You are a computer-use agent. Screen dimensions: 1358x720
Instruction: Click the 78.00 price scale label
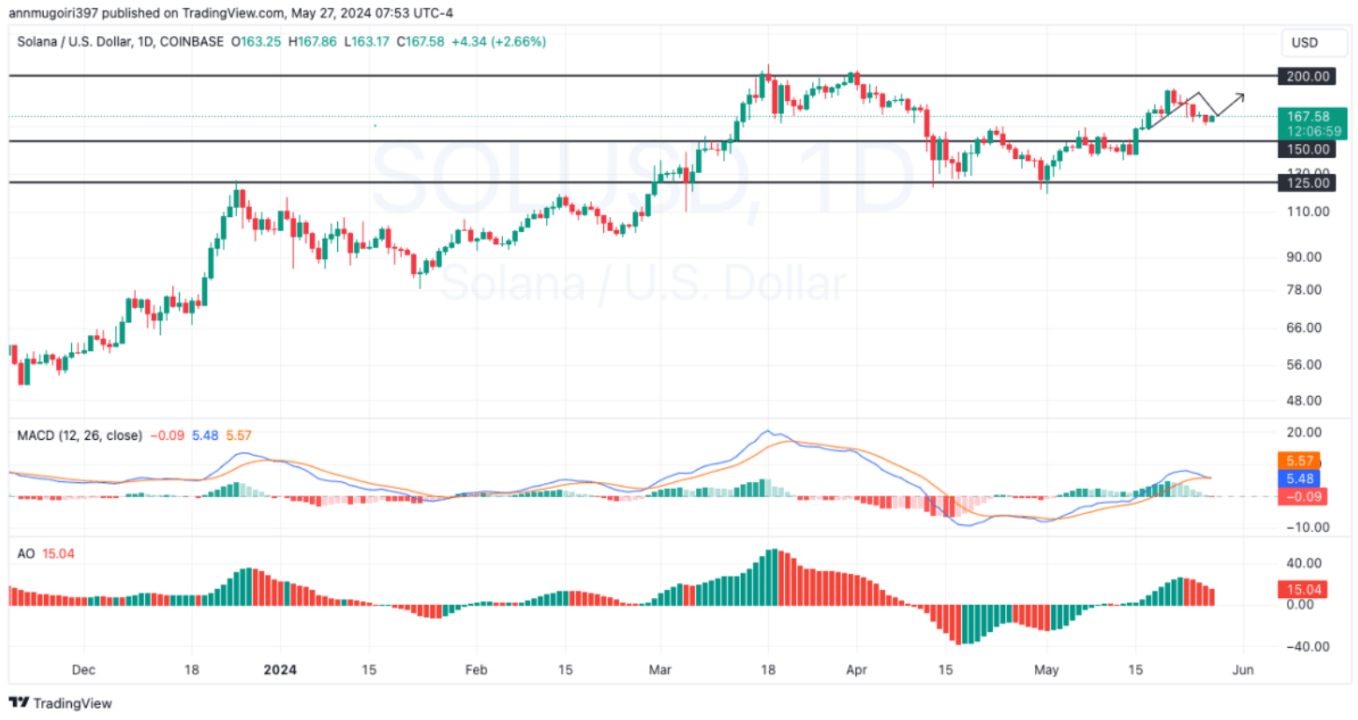tap(1304, 290)
